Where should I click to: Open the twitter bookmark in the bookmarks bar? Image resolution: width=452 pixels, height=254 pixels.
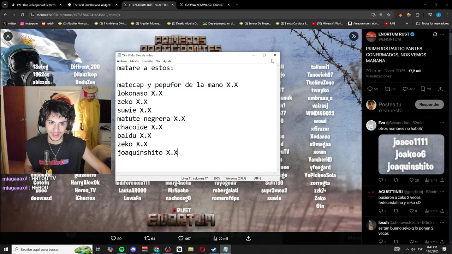click(x=10, y=23)
